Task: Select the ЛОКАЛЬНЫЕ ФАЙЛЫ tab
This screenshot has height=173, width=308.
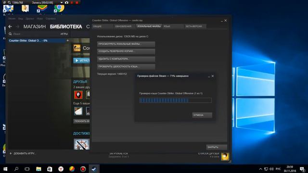Action: (149, 26)
